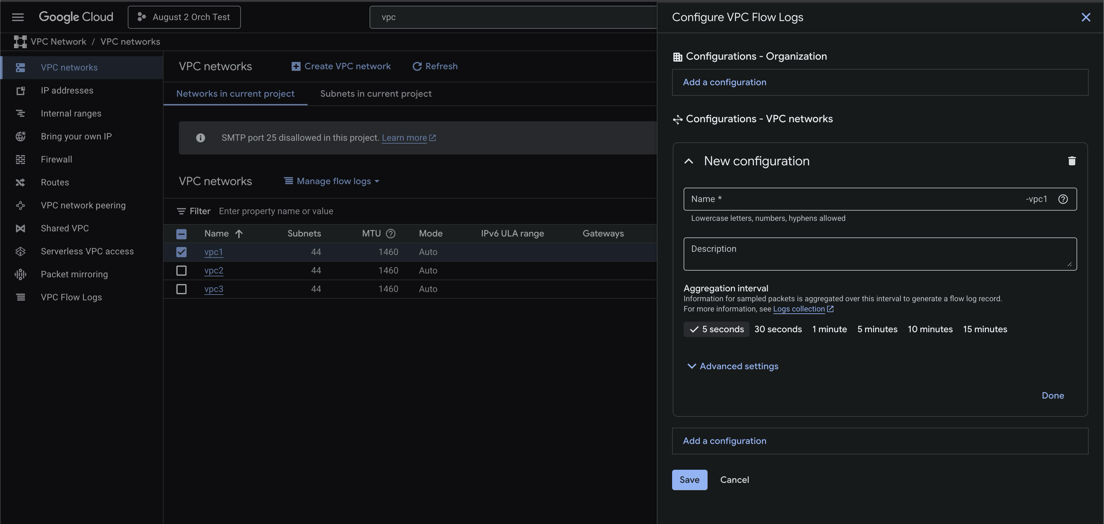Click the Name field help icon
Image resolution: width=1104 pixels, height=524 pixels.
[x=1062, y=199]
